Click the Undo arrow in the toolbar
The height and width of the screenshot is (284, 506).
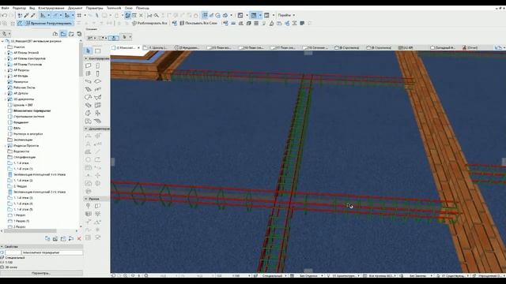[x=4, y=15]
